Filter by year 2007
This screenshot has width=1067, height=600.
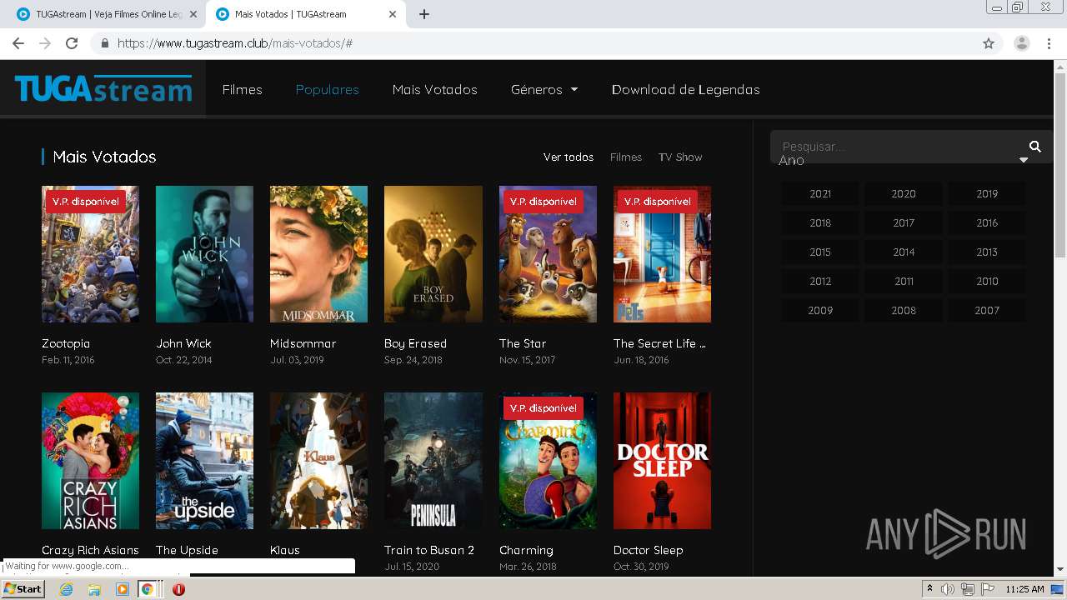987,310
